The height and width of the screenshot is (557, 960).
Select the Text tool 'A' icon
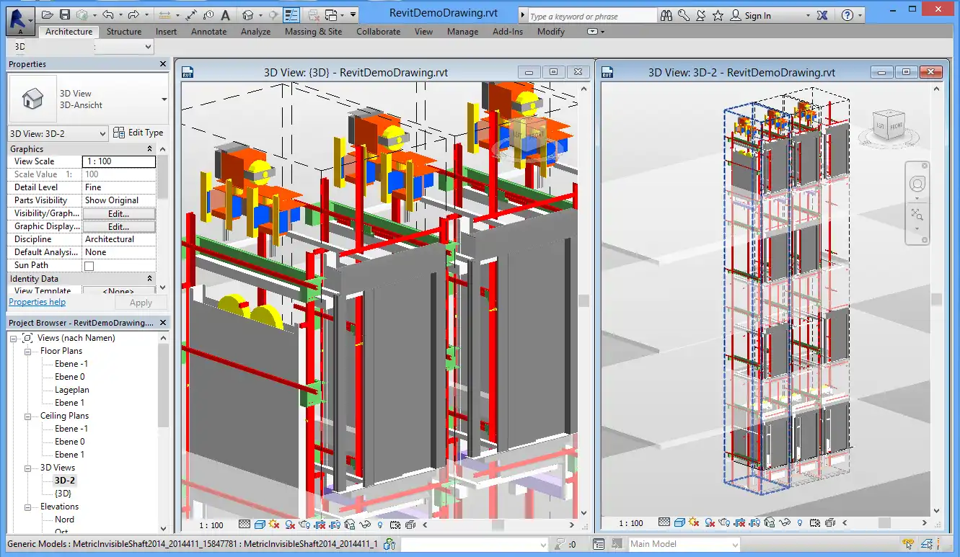(226, 14)
